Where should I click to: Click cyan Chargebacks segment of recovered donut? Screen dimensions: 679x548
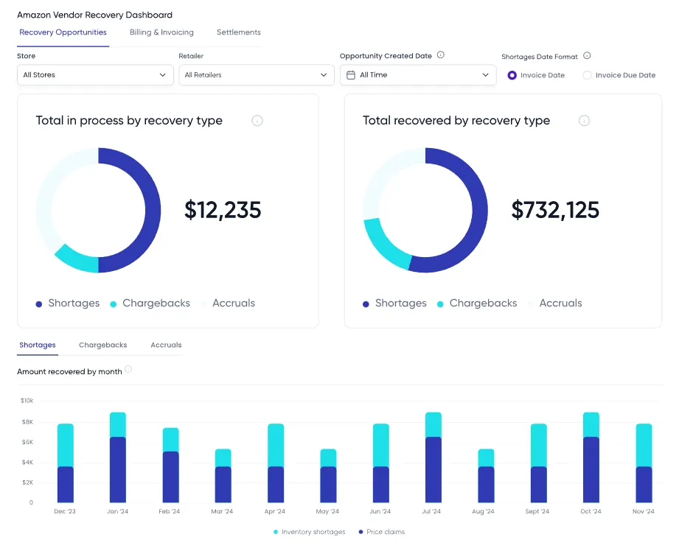point(383,247)
